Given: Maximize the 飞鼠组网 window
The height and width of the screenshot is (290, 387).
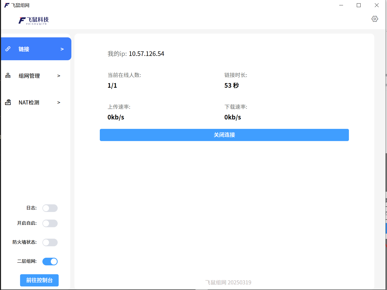Looking at the screenshot, I should (359, 5).
